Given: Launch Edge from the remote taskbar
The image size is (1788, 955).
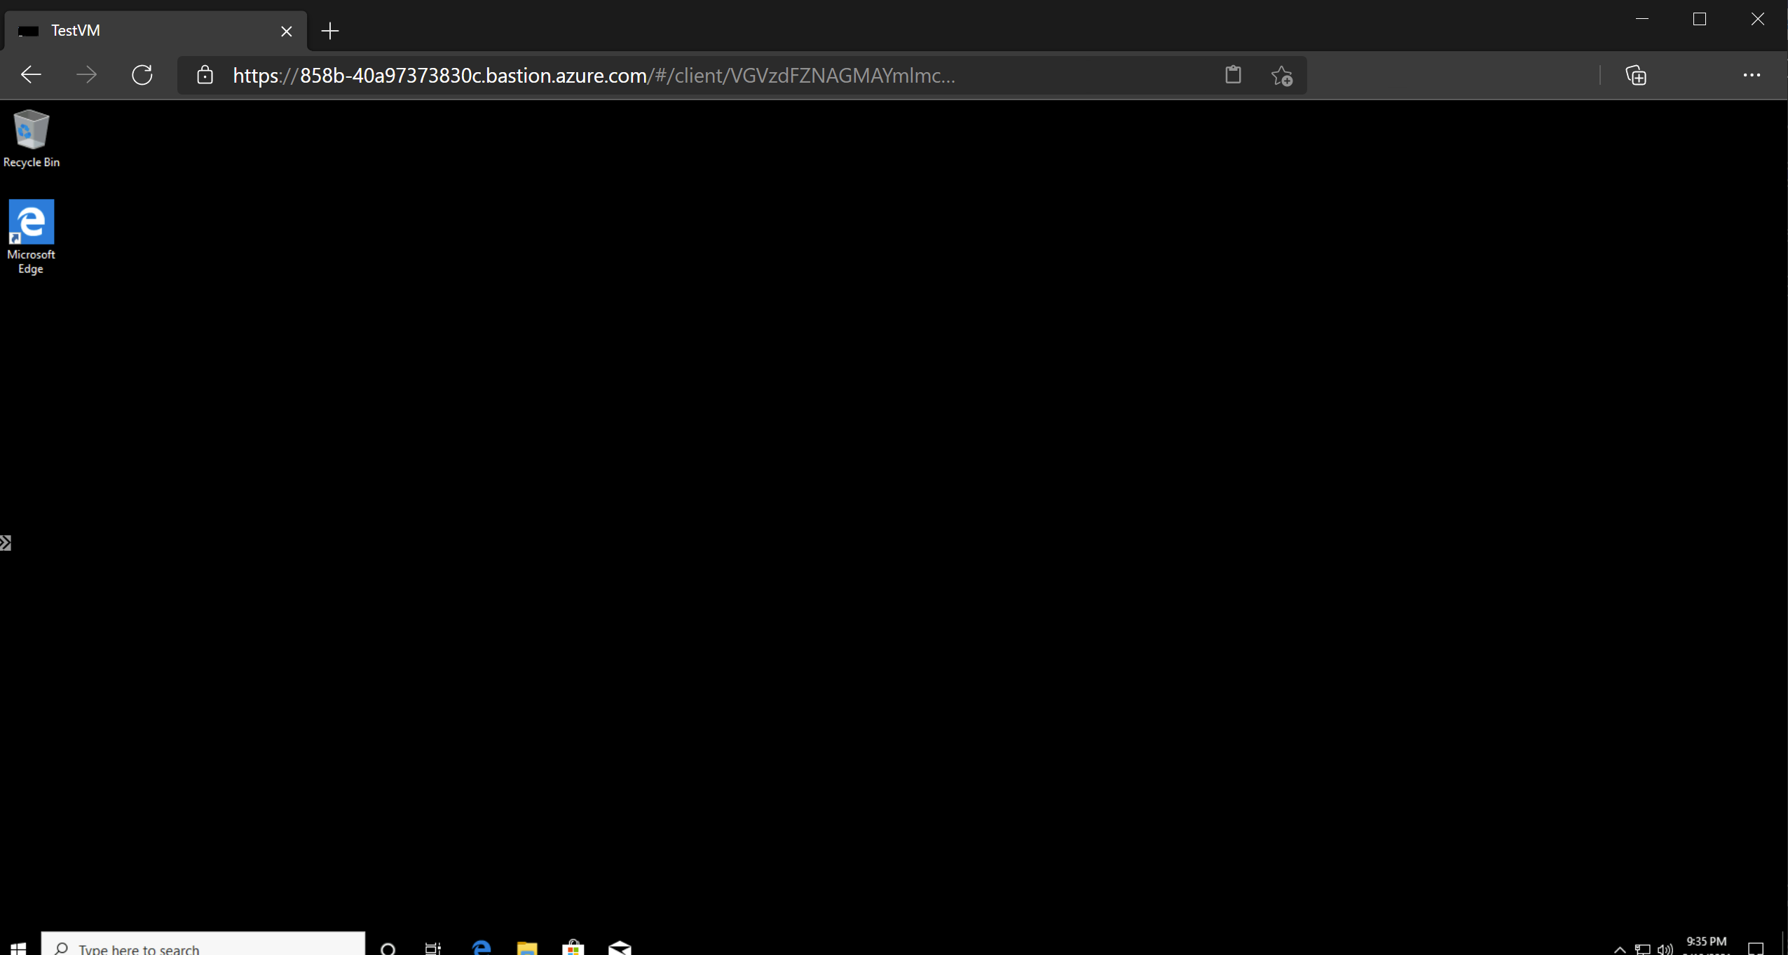Looking at the screenshot, I should pos(482,948).
